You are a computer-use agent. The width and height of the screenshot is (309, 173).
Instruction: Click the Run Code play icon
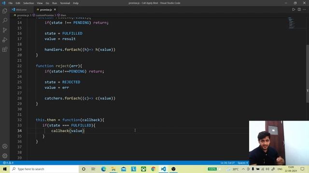tap(294, 10)
